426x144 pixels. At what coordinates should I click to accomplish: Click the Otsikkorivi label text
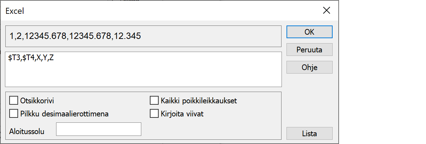click(37, 101)
